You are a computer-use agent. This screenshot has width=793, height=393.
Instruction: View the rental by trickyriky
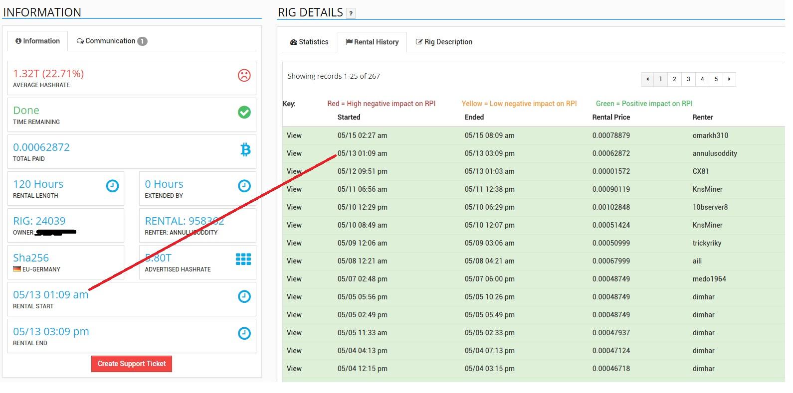click(x=294, y=243)
